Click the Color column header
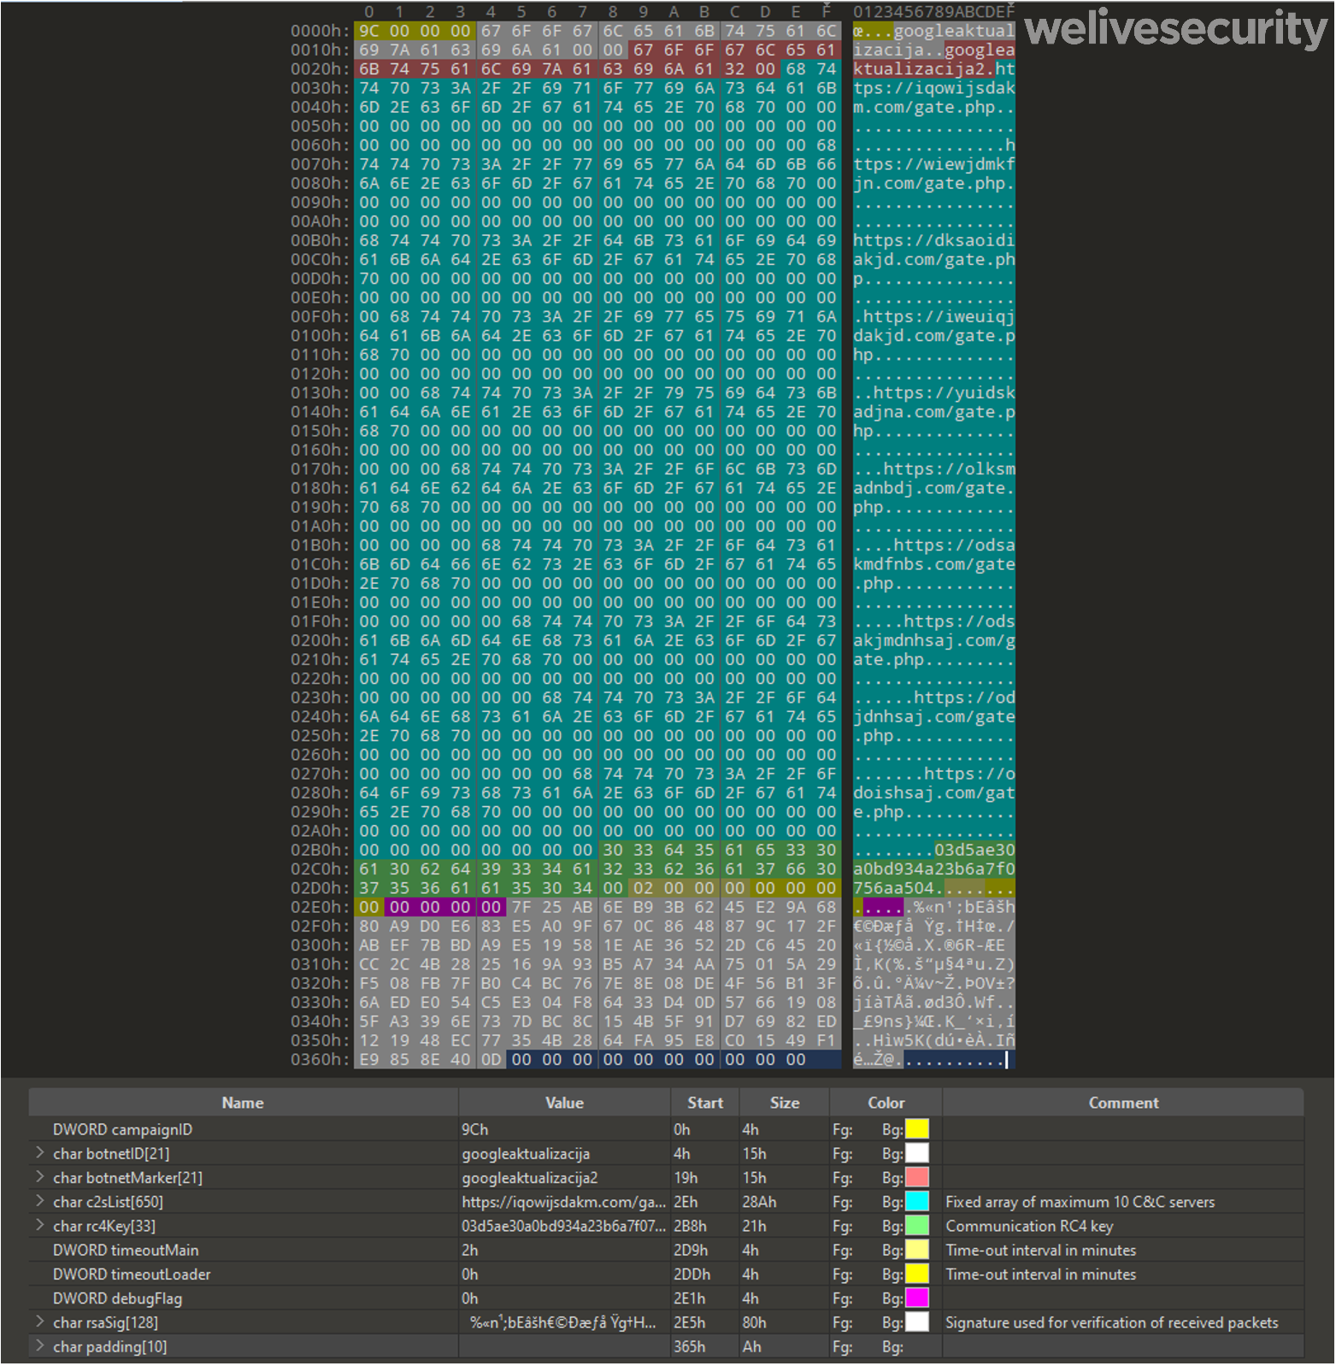The height and width of the screenshot is (1366, 1336). (x=886, y=1103)
